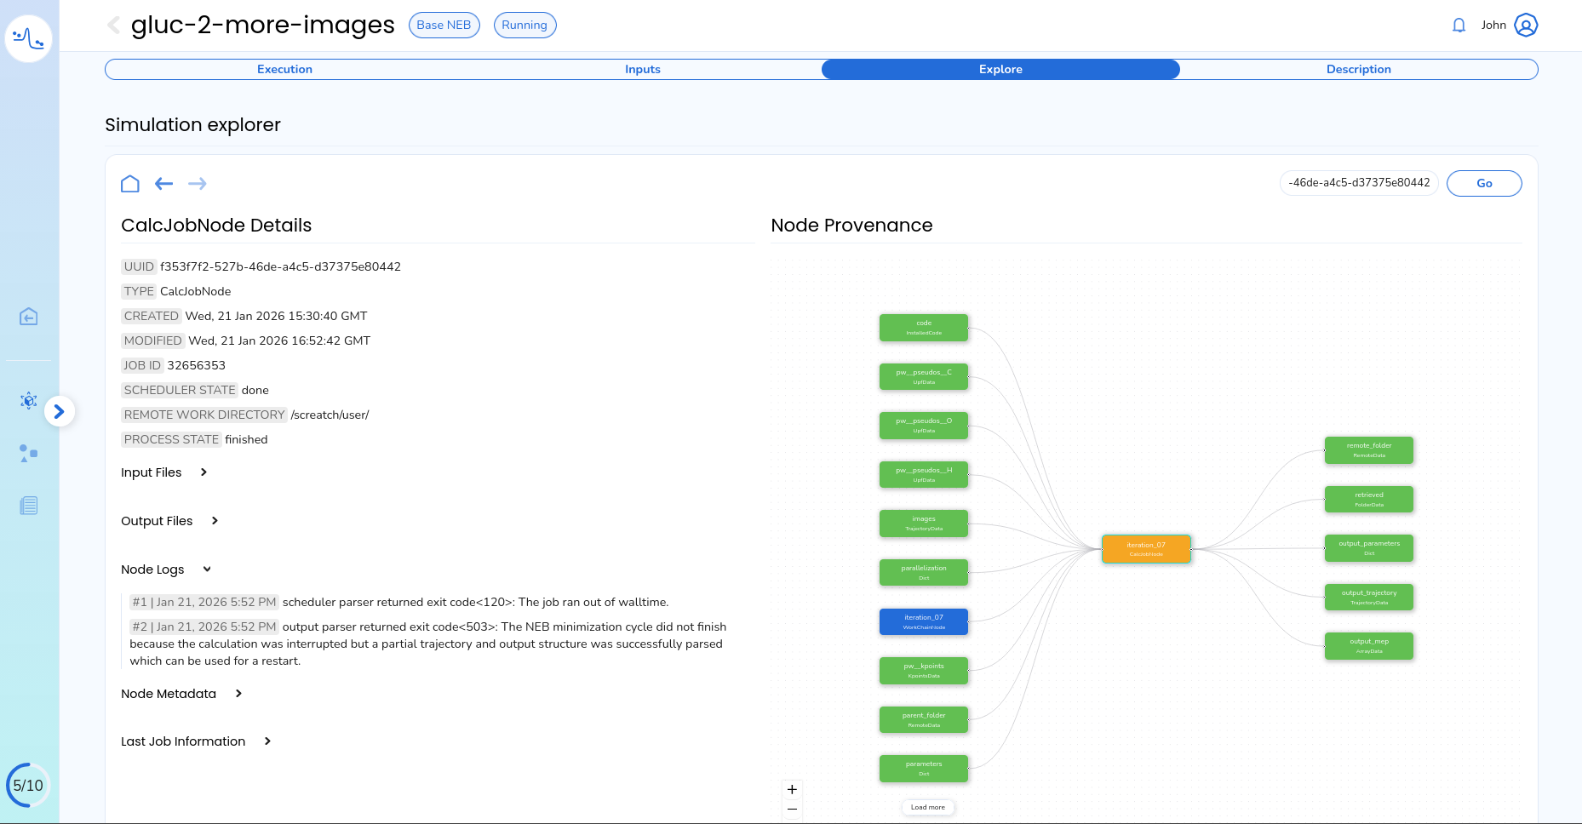Expand the sidebar with the chevron button
Screen dimensions: 1582x824
pyautogui.click(x=59, y=412)
